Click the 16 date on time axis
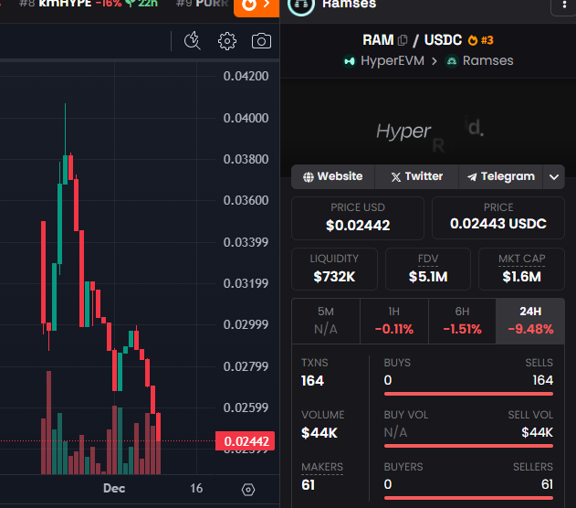This screenshot has height=508, width=576. pos(196,489)
